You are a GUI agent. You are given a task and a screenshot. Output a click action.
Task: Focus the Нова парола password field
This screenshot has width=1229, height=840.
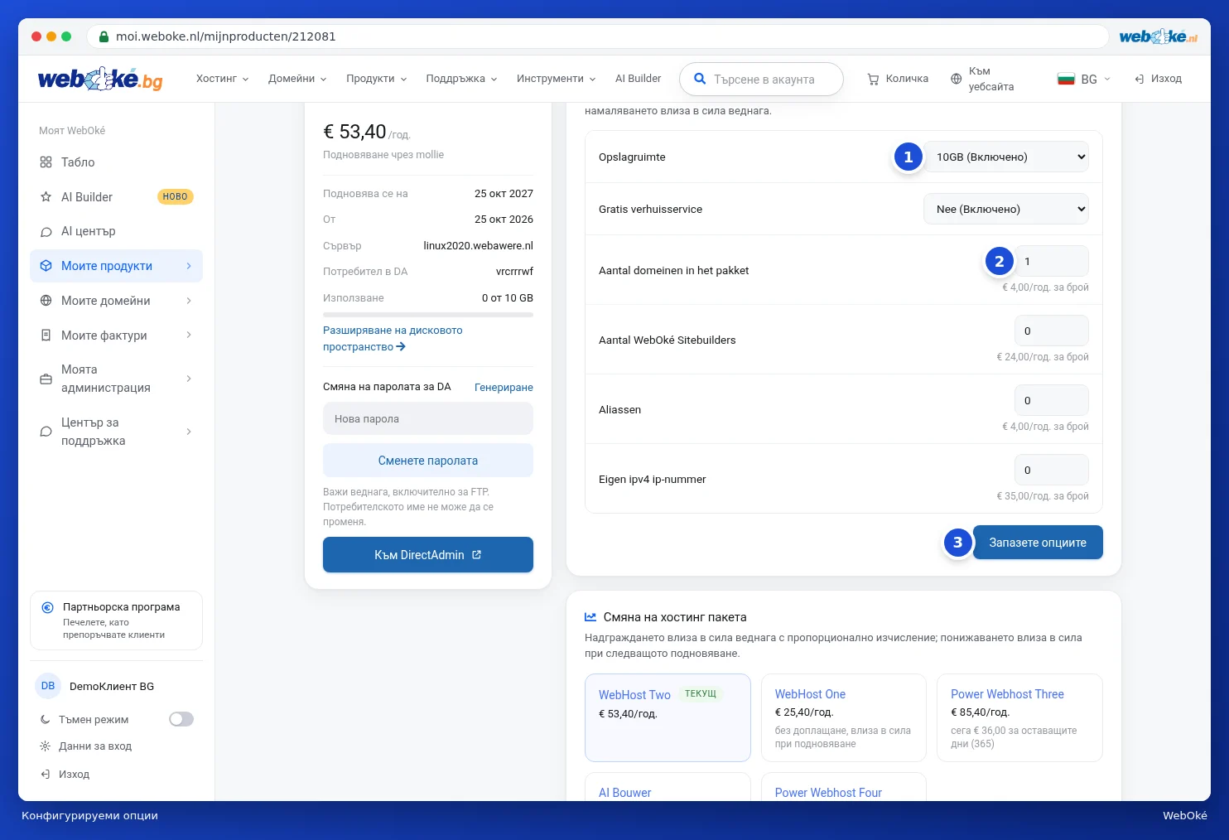[428, 419]
